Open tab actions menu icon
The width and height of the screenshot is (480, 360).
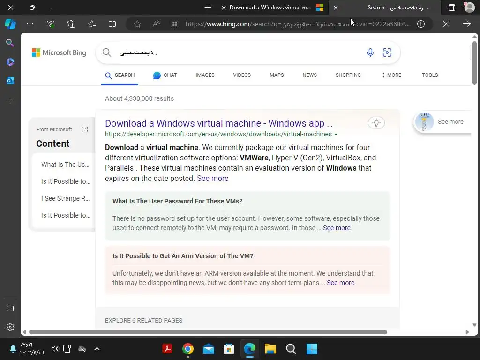(x=452, y=7)
